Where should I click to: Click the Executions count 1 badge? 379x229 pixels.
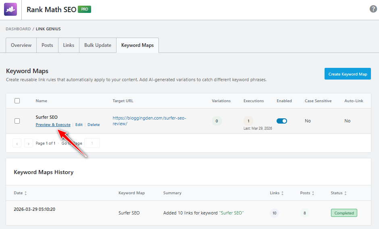(x=248, y=121)
